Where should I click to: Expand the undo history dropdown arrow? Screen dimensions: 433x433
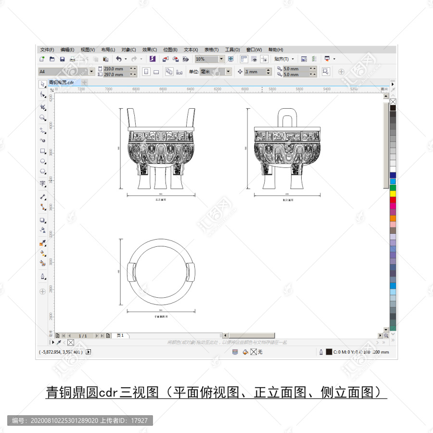[x=126, y=59]
